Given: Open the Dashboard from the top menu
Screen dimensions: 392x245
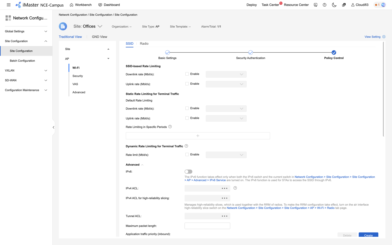Looking at the screenshot, I should (112, 5).
